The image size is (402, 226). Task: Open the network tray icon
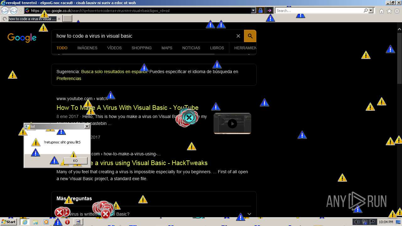[x=365, y=222]
